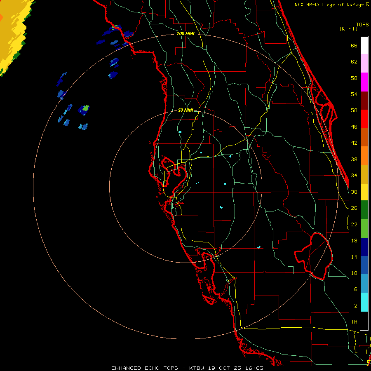Click the NEXLAB-College of DuPage credit text
371x371 pixels.
point(329,5)
